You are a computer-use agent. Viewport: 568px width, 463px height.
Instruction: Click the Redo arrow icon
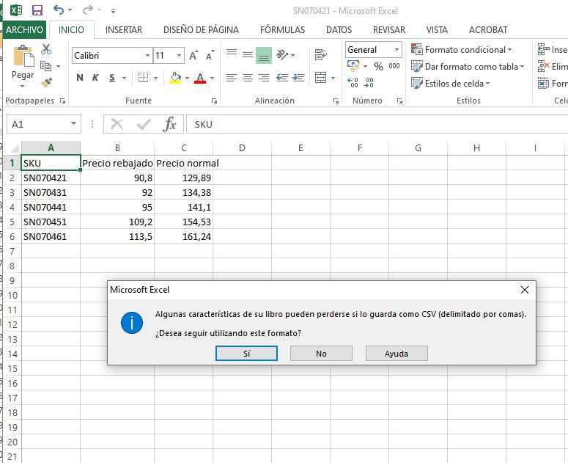pyautogui.click(x=88, y=10)
